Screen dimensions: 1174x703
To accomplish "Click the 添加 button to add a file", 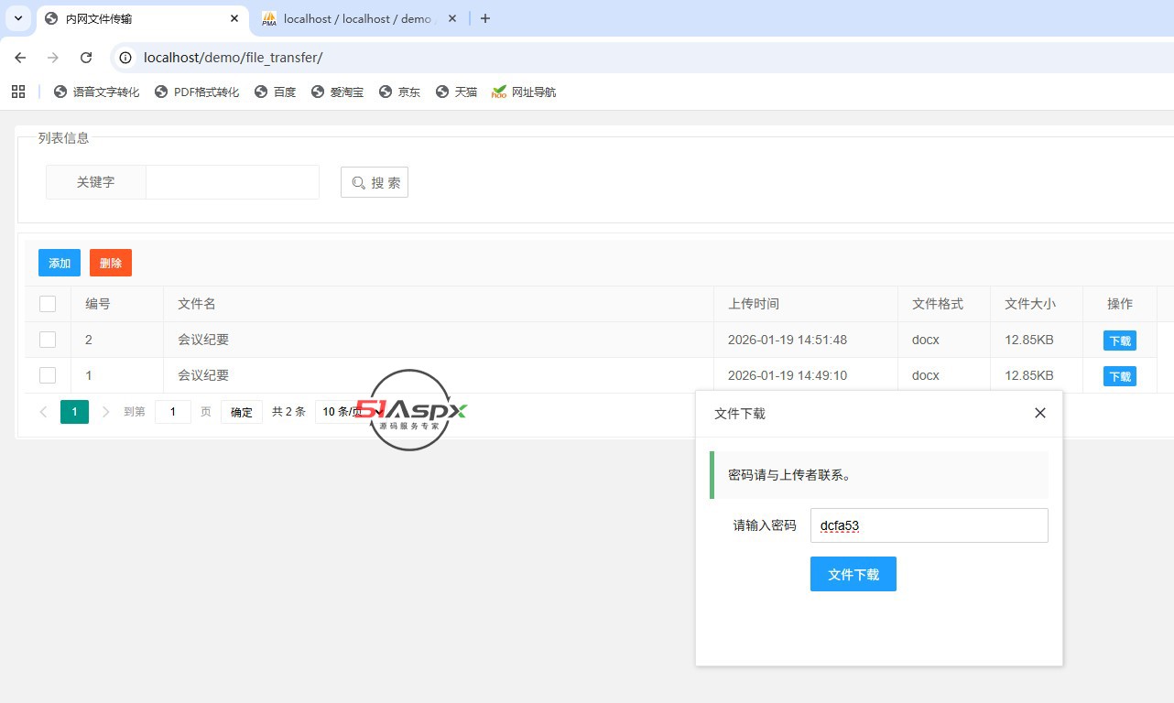I will point(59,263).
